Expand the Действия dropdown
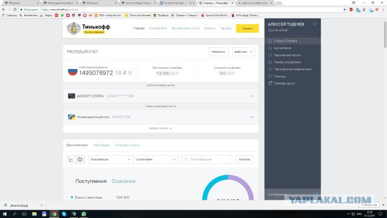The image size is (387, 218). [243, 51]
